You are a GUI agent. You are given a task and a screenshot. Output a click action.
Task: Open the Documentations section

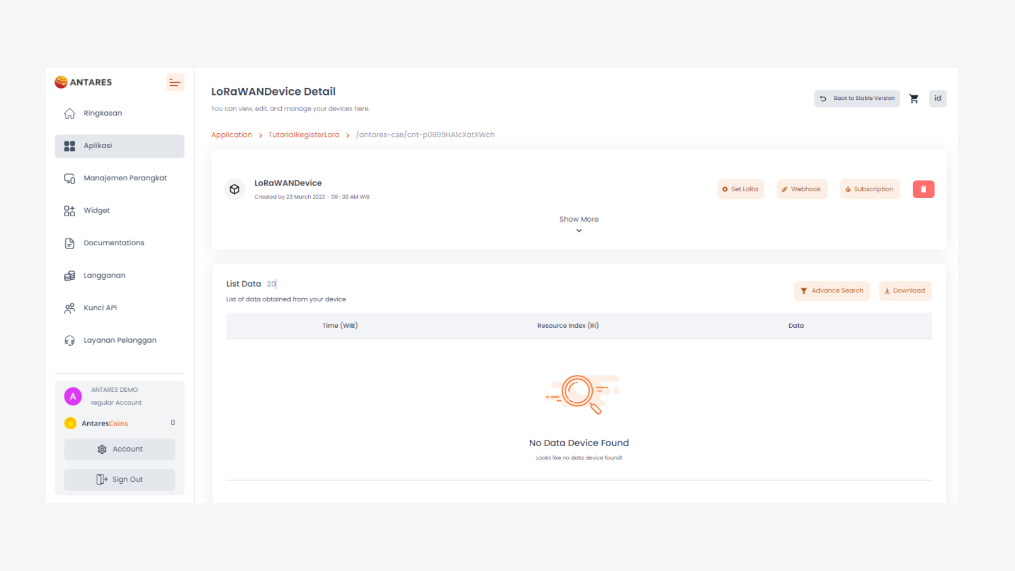pos(119,243)
